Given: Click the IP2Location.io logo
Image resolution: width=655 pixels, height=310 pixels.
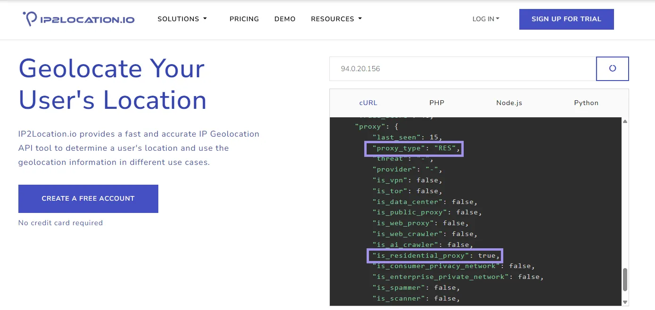Looking at the screenshot, I should tap(78, 19).
